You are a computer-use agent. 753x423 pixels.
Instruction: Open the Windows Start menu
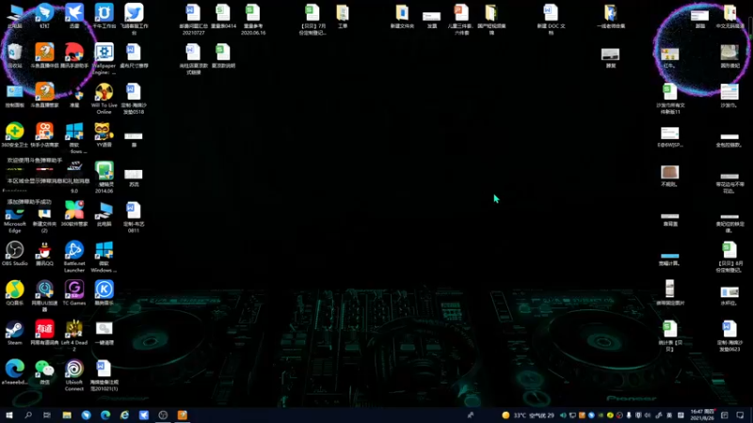click(x=9, y=415)
